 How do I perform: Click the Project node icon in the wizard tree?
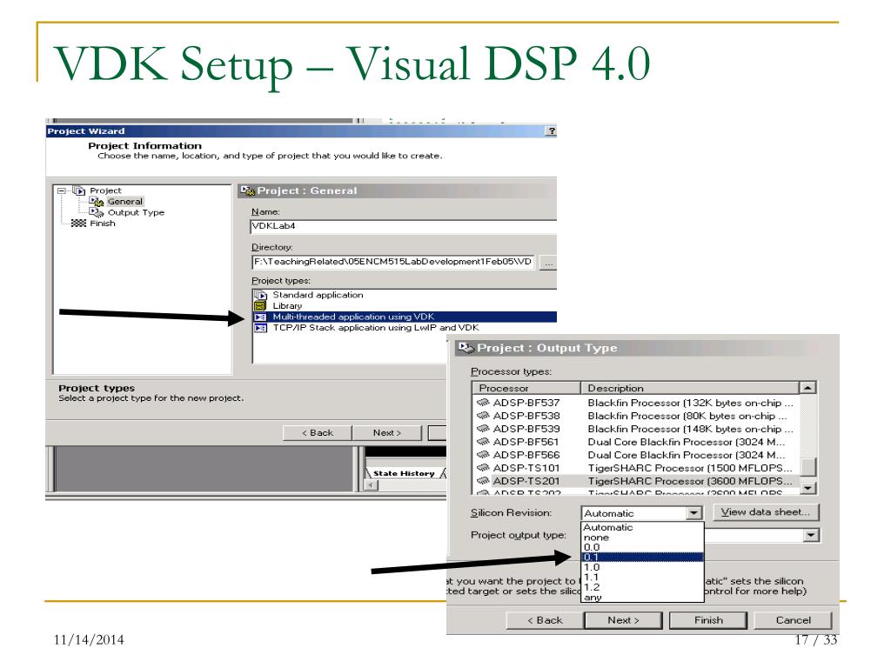[x=79, y=190]
